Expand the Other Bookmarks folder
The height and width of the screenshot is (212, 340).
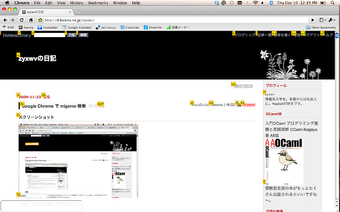click(321, 28)
